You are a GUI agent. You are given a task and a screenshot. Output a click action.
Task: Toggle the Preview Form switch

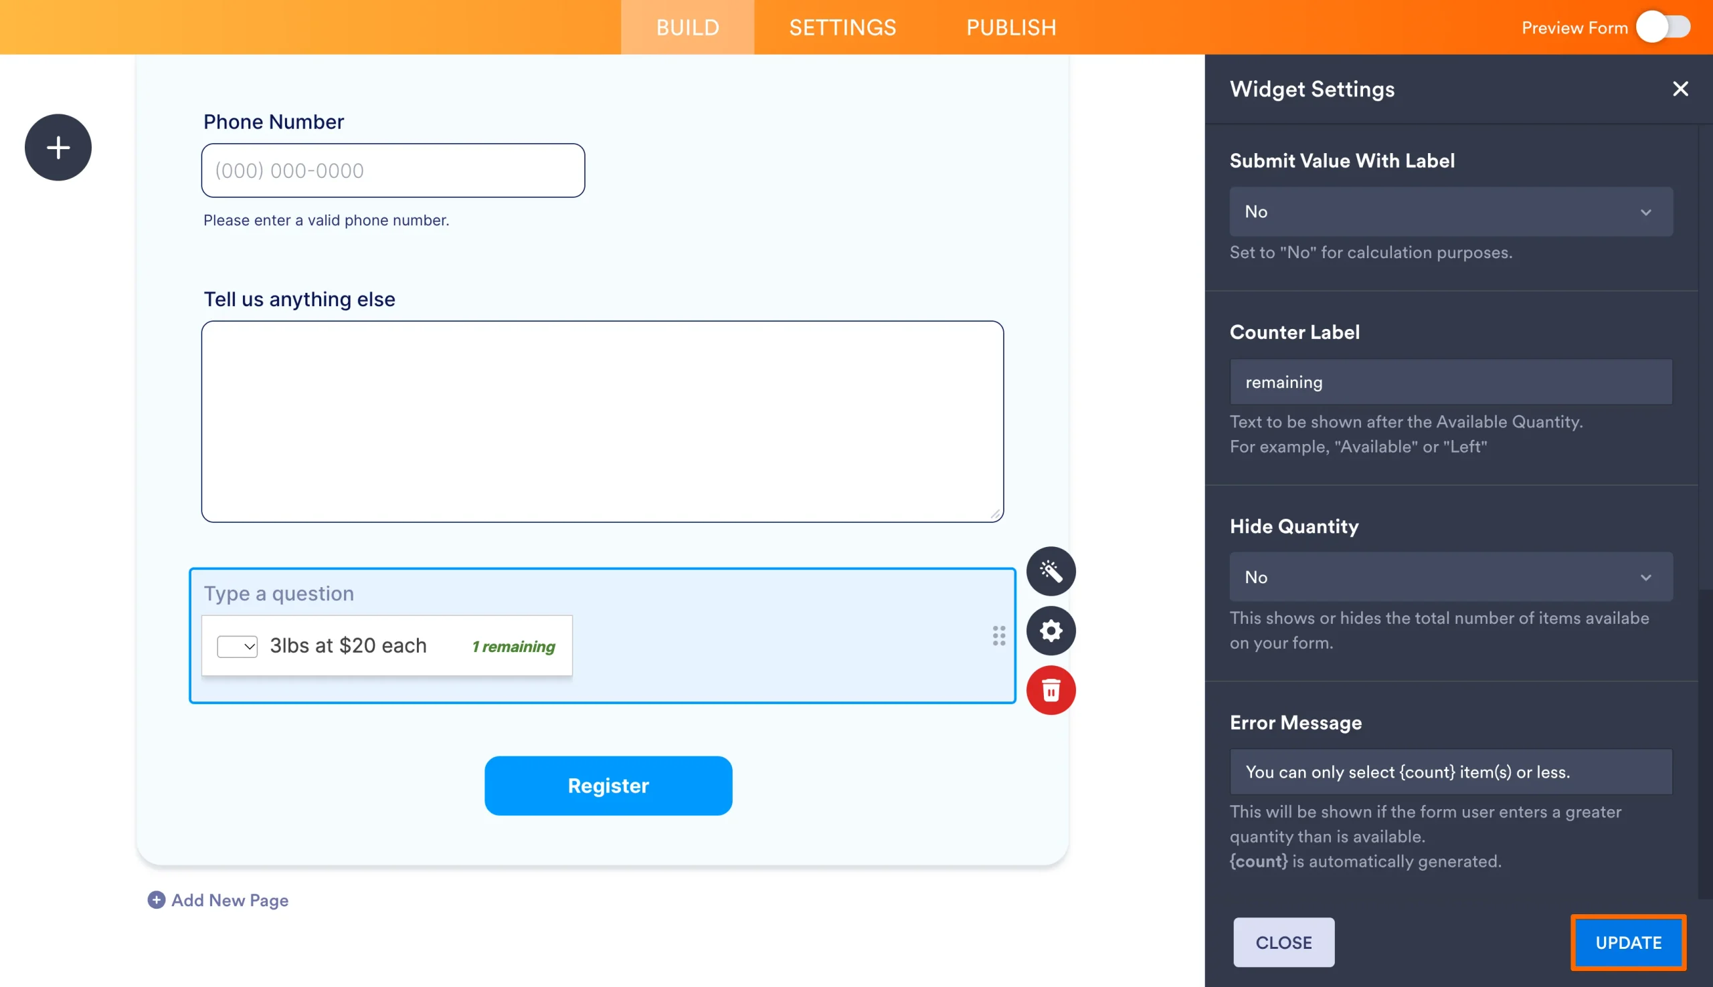pyautogui.click(x=1663, y=27)
